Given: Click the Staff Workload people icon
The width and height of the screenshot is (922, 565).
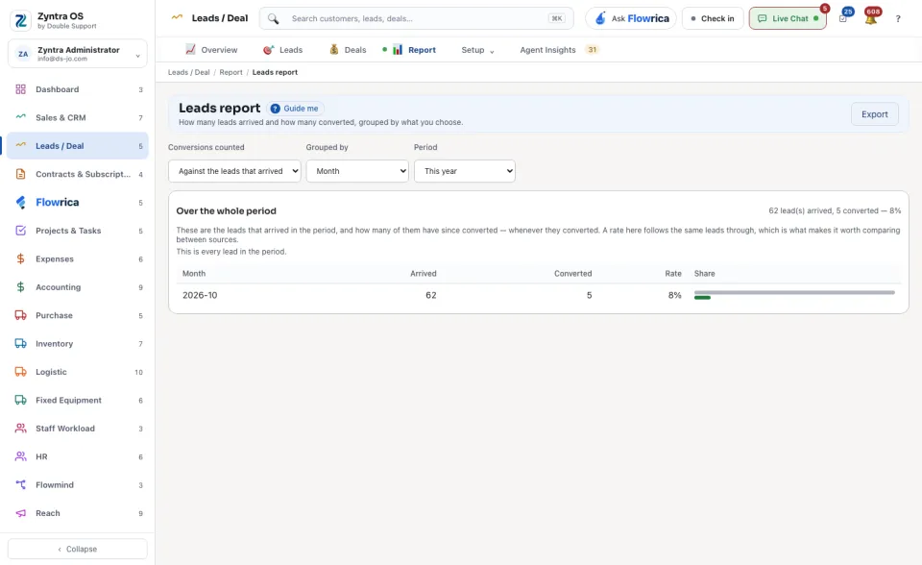Looking at the screenshot, I should click(20, 429).
